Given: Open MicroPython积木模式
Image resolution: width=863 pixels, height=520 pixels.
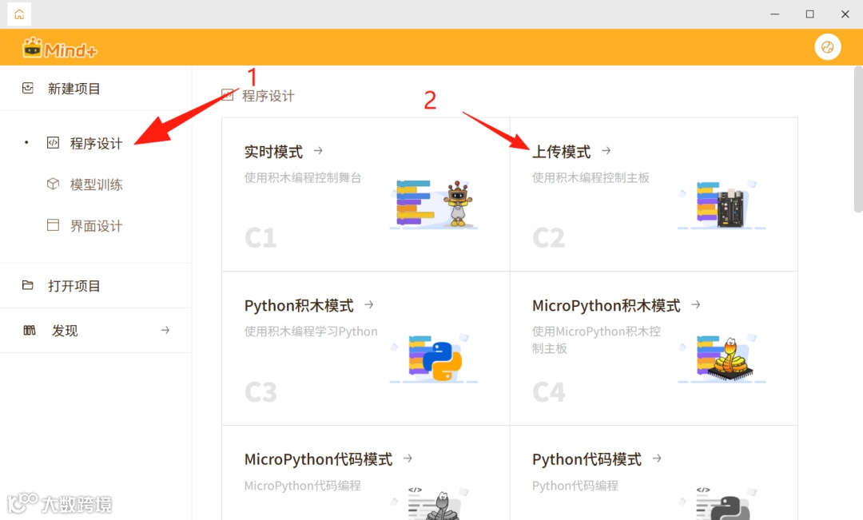Looking at the screenshot, I should pyautogui.click(x=606, y=305).
